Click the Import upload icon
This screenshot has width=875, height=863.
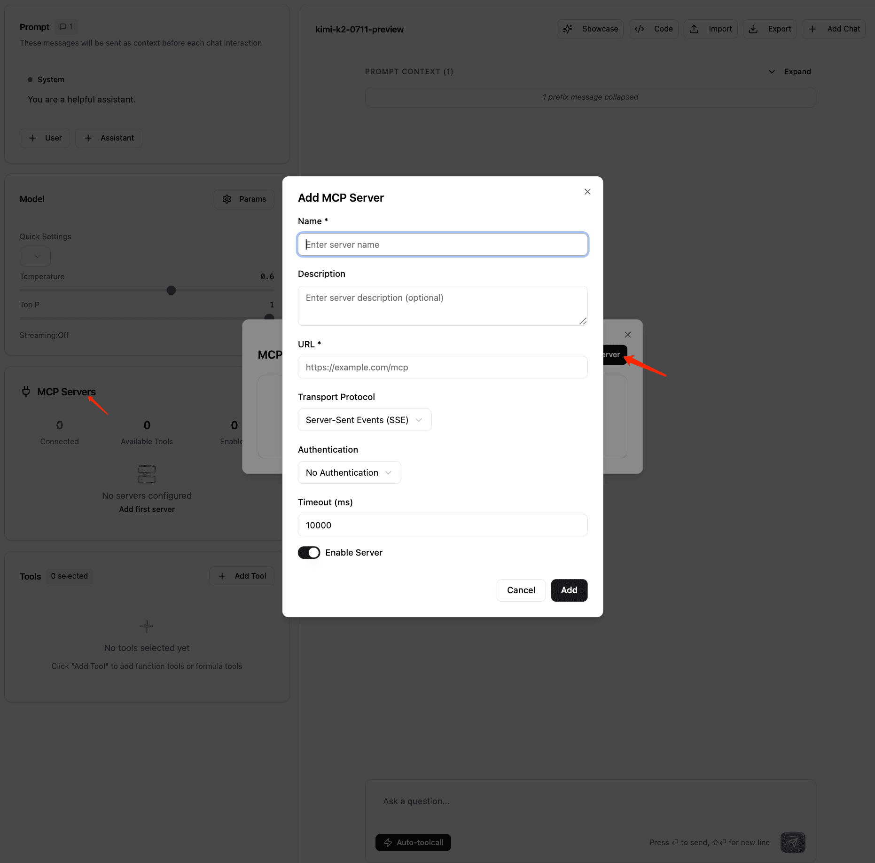694,29
